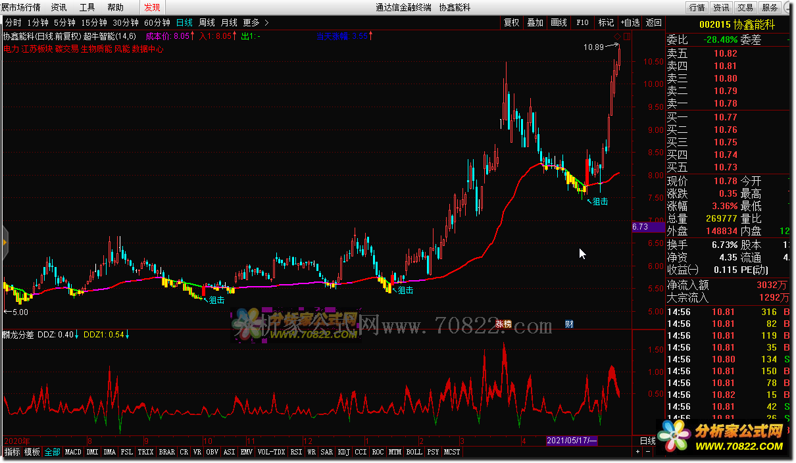Switch indicator to PSY

click(433, 452)
